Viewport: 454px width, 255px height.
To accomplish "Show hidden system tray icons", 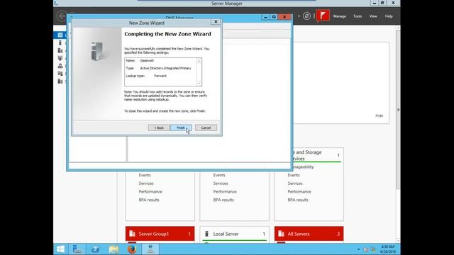I will pyautogui.click(x=359, y=249).
